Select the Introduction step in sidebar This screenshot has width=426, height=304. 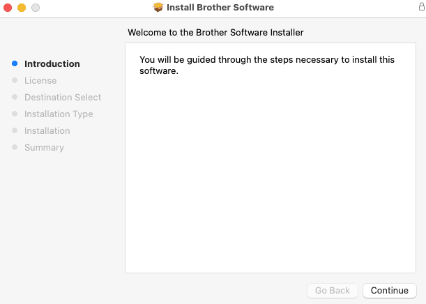(52, 64)
